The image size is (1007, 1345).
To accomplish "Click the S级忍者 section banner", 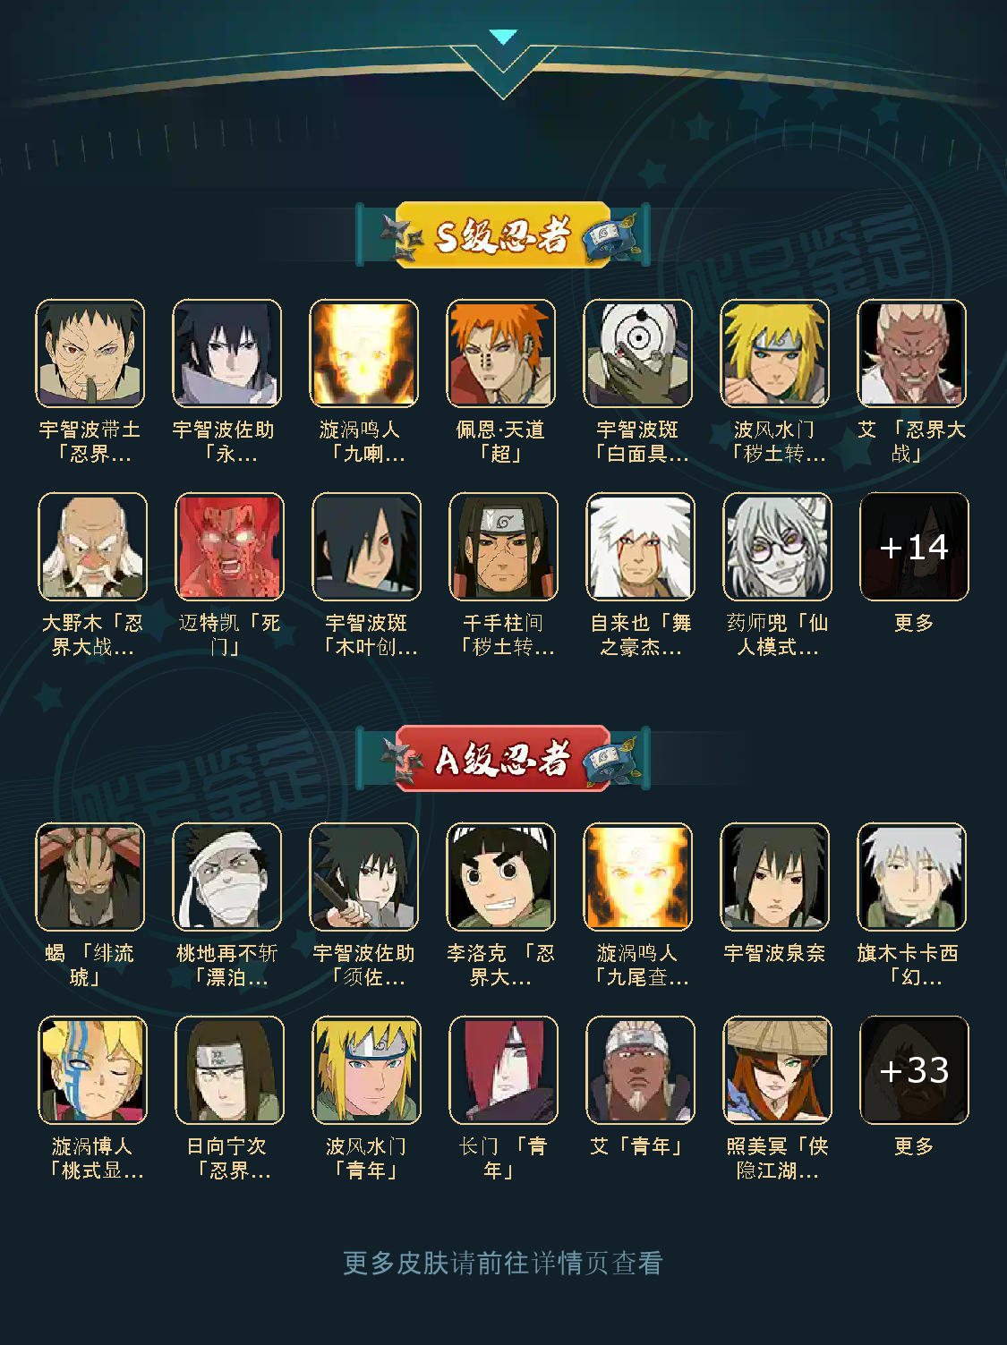I will pos(503,235).
